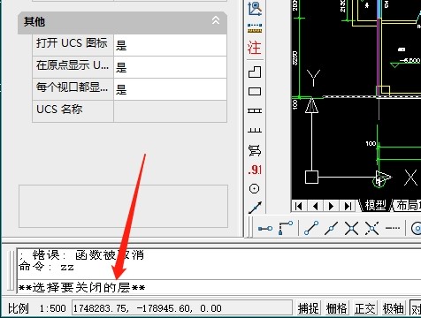This screenshot has width=421, height=318.
Task: Collapse the 其他 properties section
Action: tap(216, 20)
